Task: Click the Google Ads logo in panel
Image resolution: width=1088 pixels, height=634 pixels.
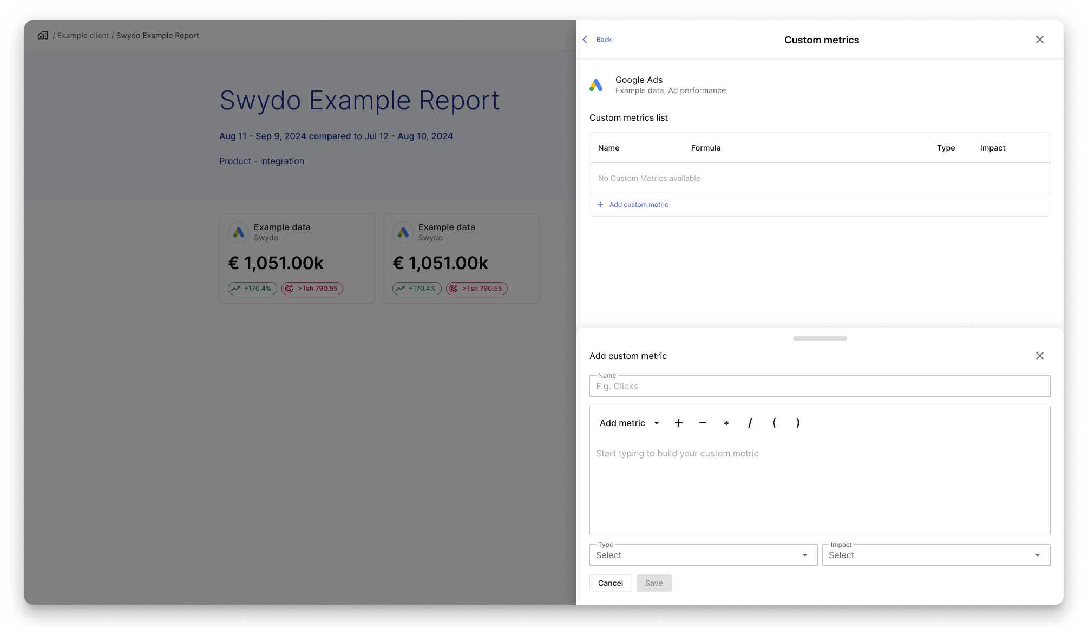Action: coord(596,85)
